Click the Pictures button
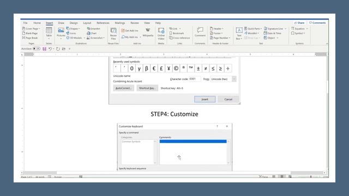Image resolution: width=349 pixels, height=196 pixels. pos(61,33)
